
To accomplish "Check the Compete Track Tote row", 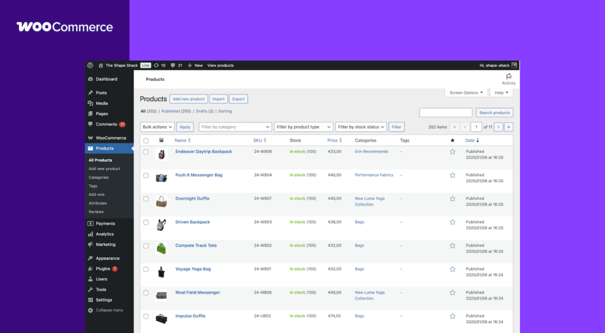I will (146, 245).
